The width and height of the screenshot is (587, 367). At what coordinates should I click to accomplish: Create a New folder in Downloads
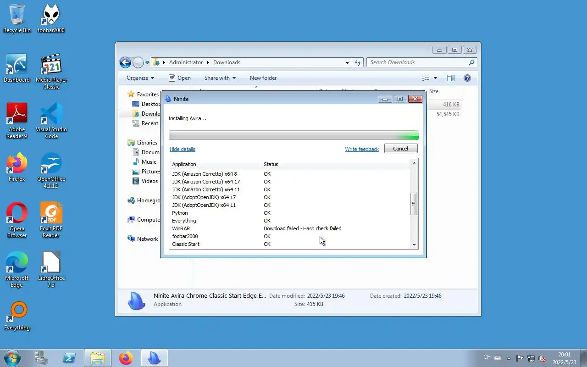(263, 78)
